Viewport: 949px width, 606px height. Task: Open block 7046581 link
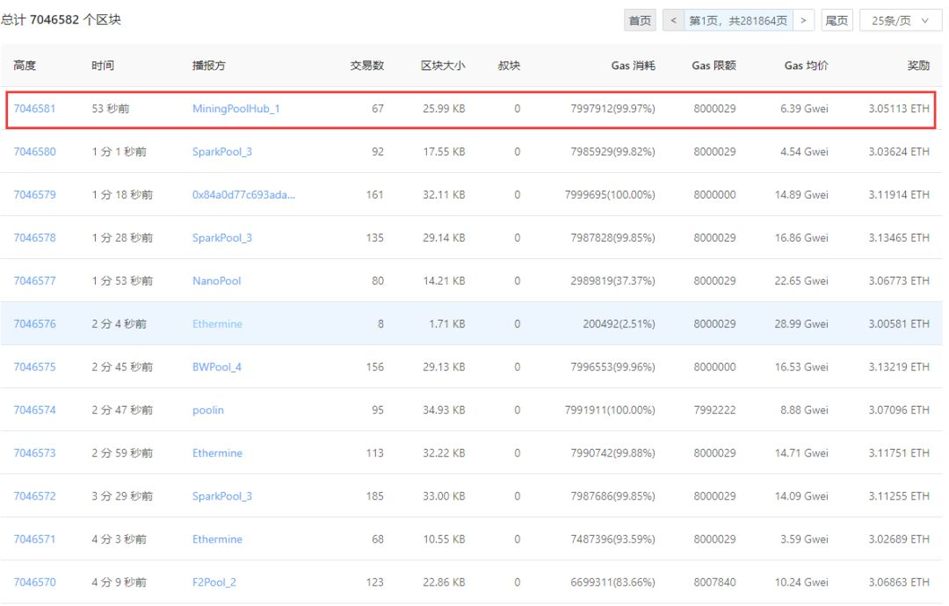coord(34,109)
